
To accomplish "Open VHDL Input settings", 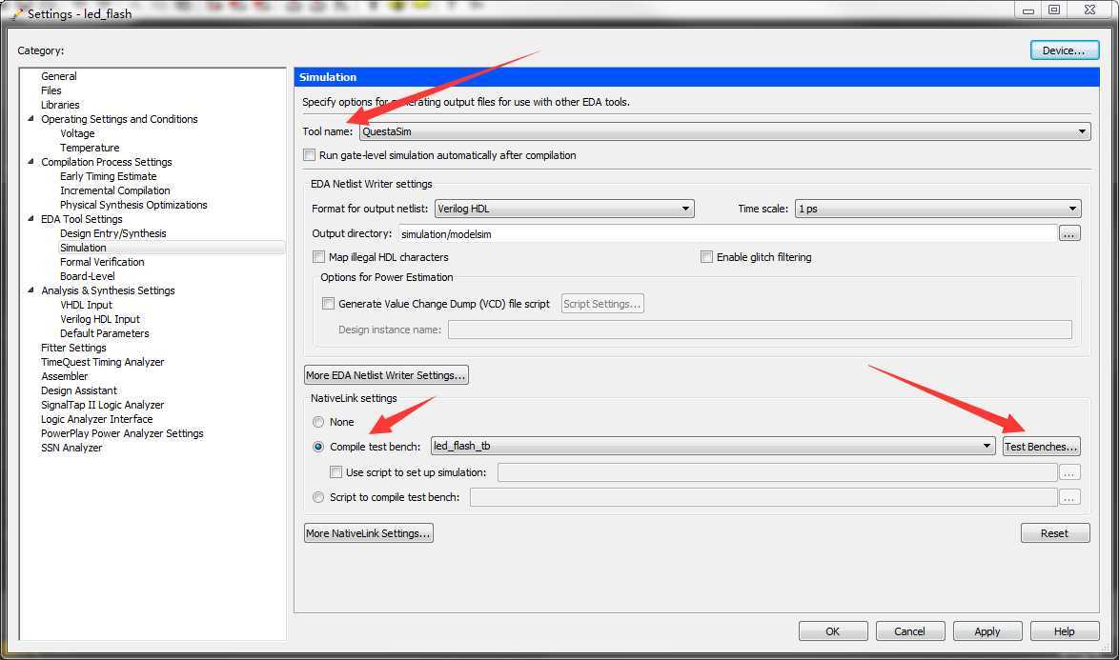I will coord(86,305).
